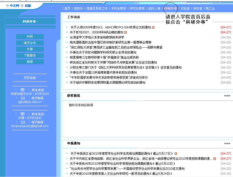Image resolution: width=233 pixels, height=177 pixels.
Task: Open the 院工会 menu item
Action: 210,9
